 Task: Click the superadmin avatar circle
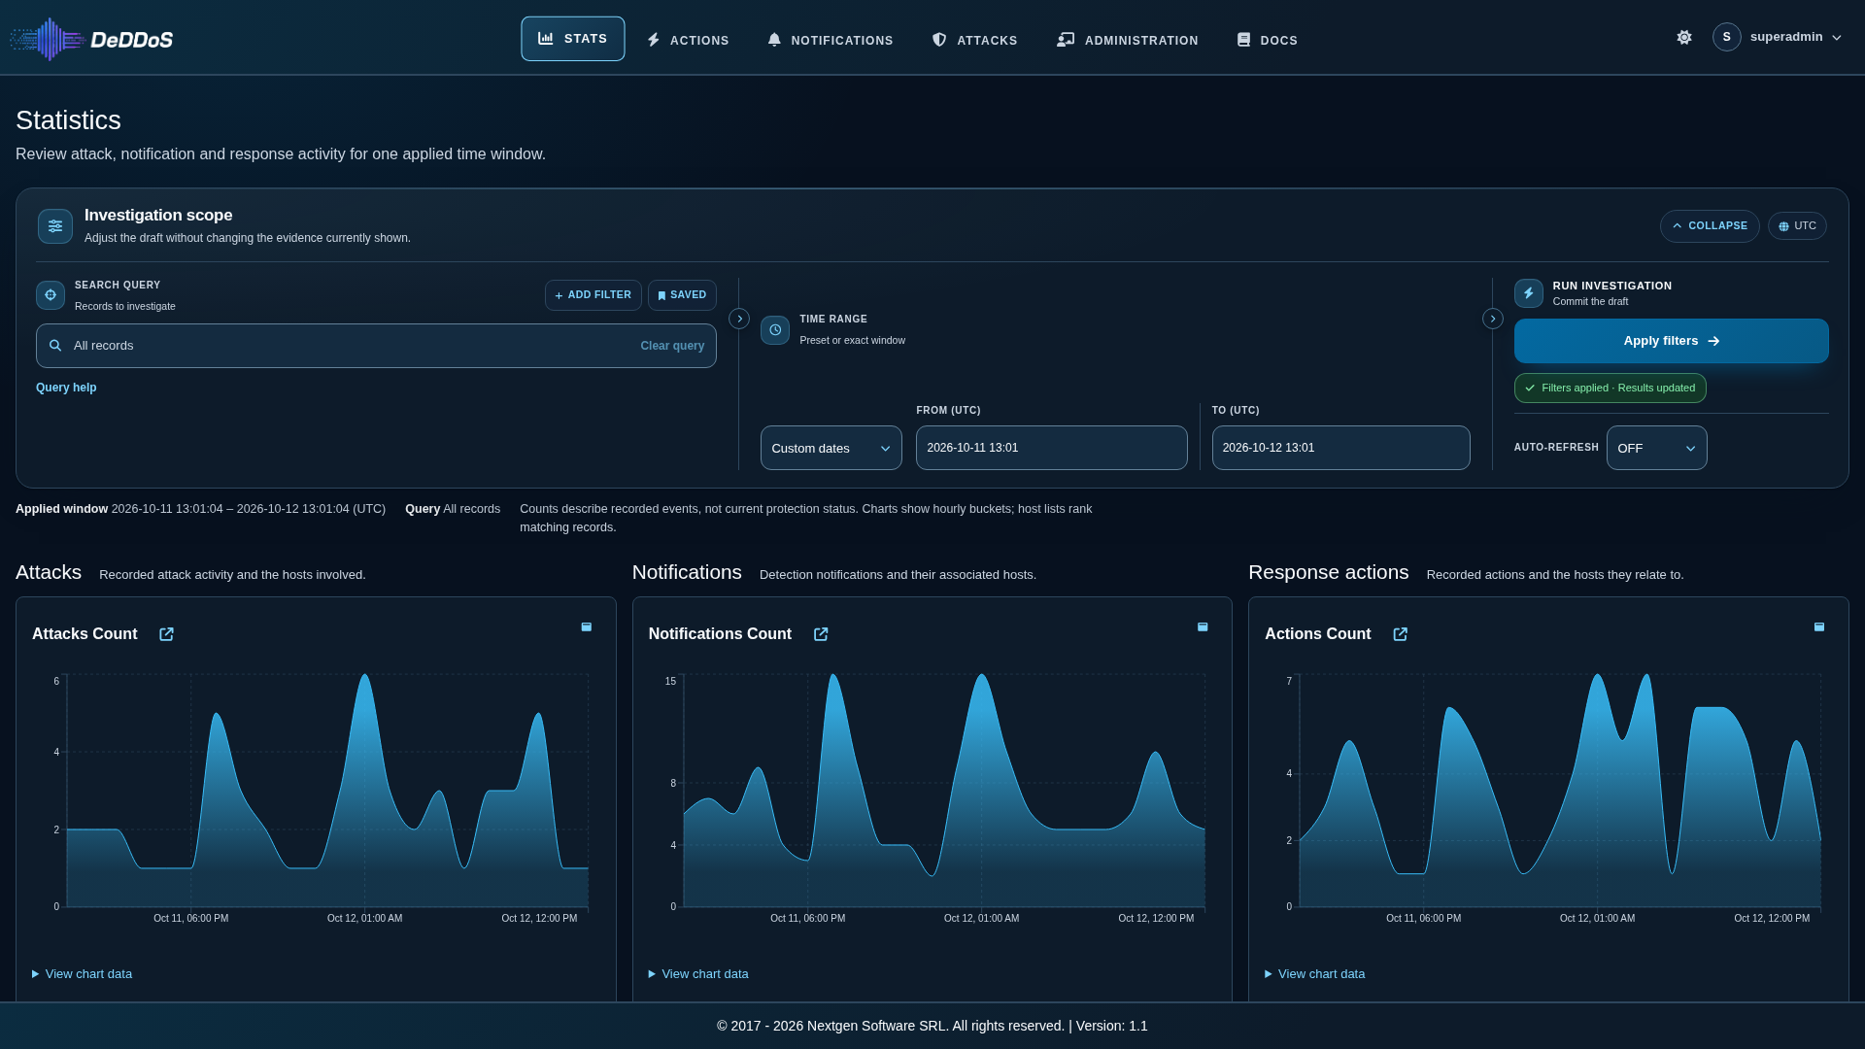(x=1726, y=37)
